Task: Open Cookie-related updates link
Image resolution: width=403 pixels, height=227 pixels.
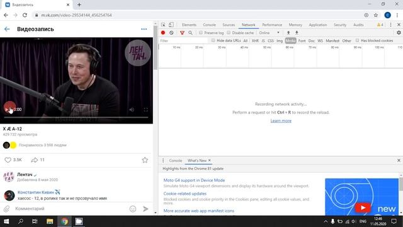Action: pos(185,194)
